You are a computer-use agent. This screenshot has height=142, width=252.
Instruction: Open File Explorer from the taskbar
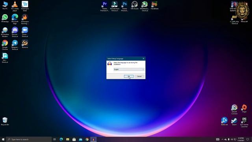point(68,139)
